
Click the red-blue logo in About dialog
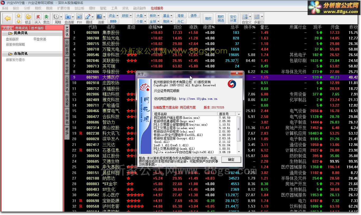[232, 84]
